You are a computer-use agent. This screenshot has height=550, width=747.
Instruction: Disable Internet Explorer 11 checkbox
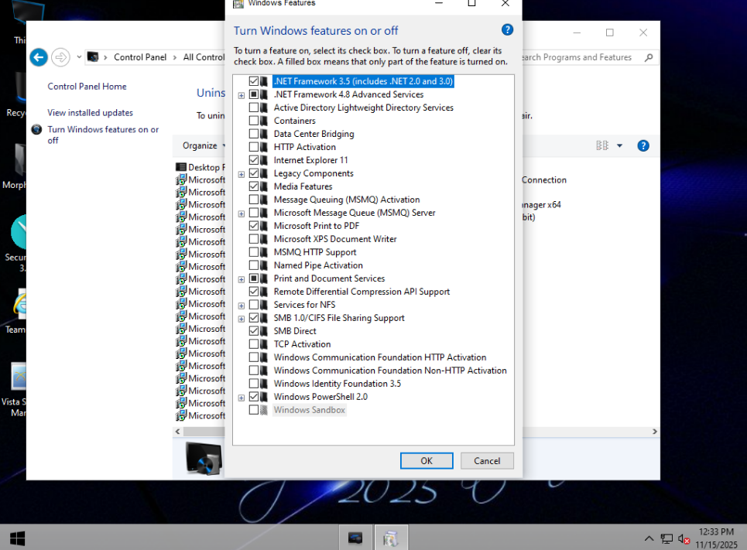[x=254, y=160]
